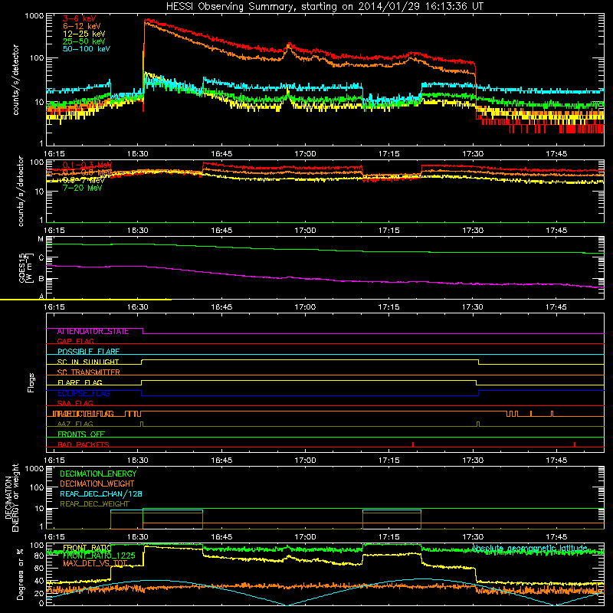613x613 pixels.
Task: Select the yellow 12-25 keV legend label
Action: (x=84, y=34)
